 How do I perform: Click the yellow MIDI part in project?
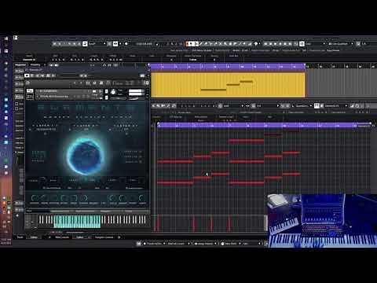coord(228,85)
